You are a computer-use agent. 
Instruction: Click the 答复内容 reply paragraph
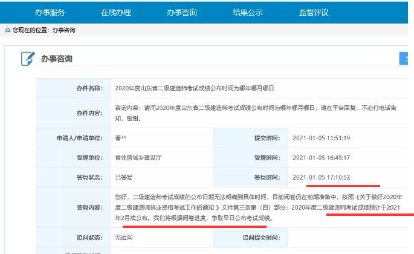(260, 206)
